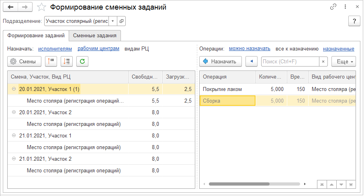
Task: Open the Подразделение dropdown list
Action: click(x=112, y=21)
